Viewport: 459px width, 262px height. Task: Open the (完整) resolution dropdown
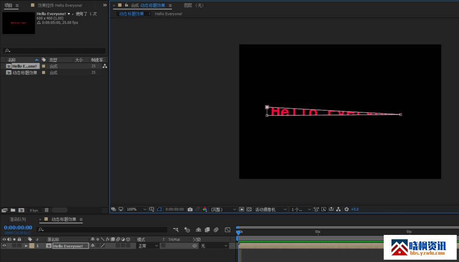point(224,209)
